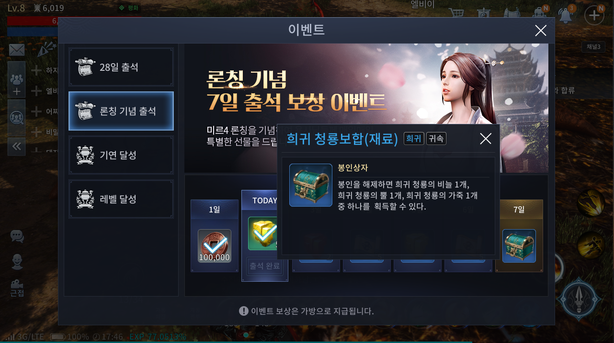Open the 기연 달성 event tab
This screenshot has height=343, width=614.
pyautogui.click(x=121, y=155)
